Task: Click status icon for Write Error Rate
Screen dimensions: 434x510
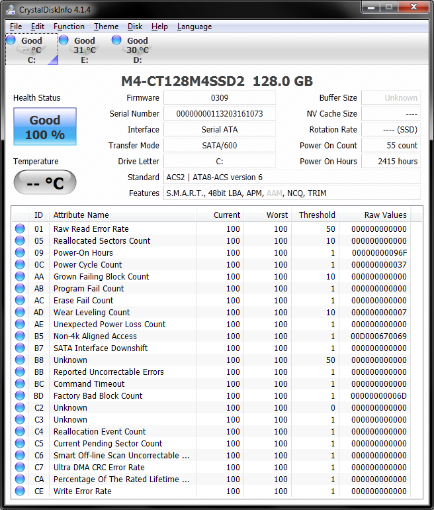Action: tap(20, 491)
